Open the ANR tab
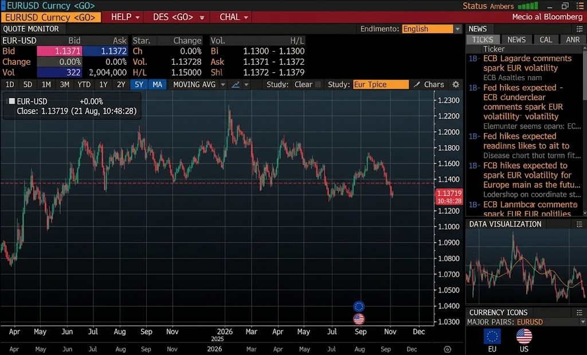The image size is (587, 355). click(x=573, y=40)
